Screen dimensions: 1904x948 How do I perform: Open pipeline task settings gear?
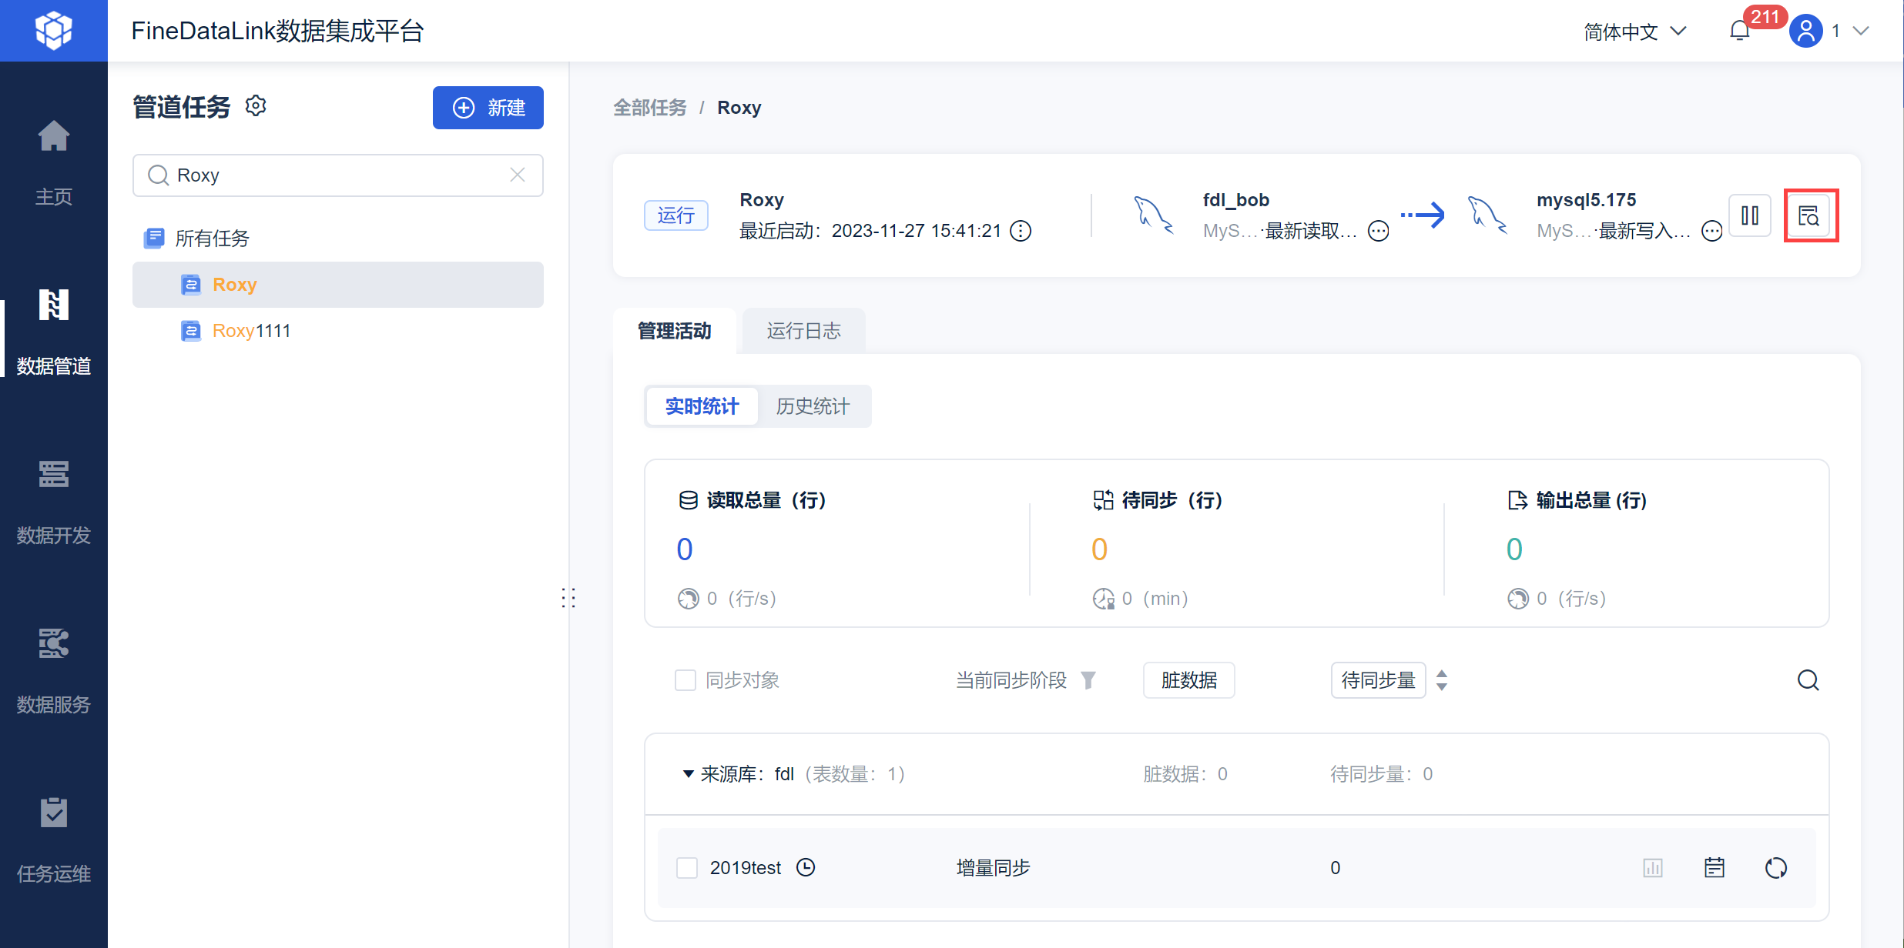click(x=256, y=106)
